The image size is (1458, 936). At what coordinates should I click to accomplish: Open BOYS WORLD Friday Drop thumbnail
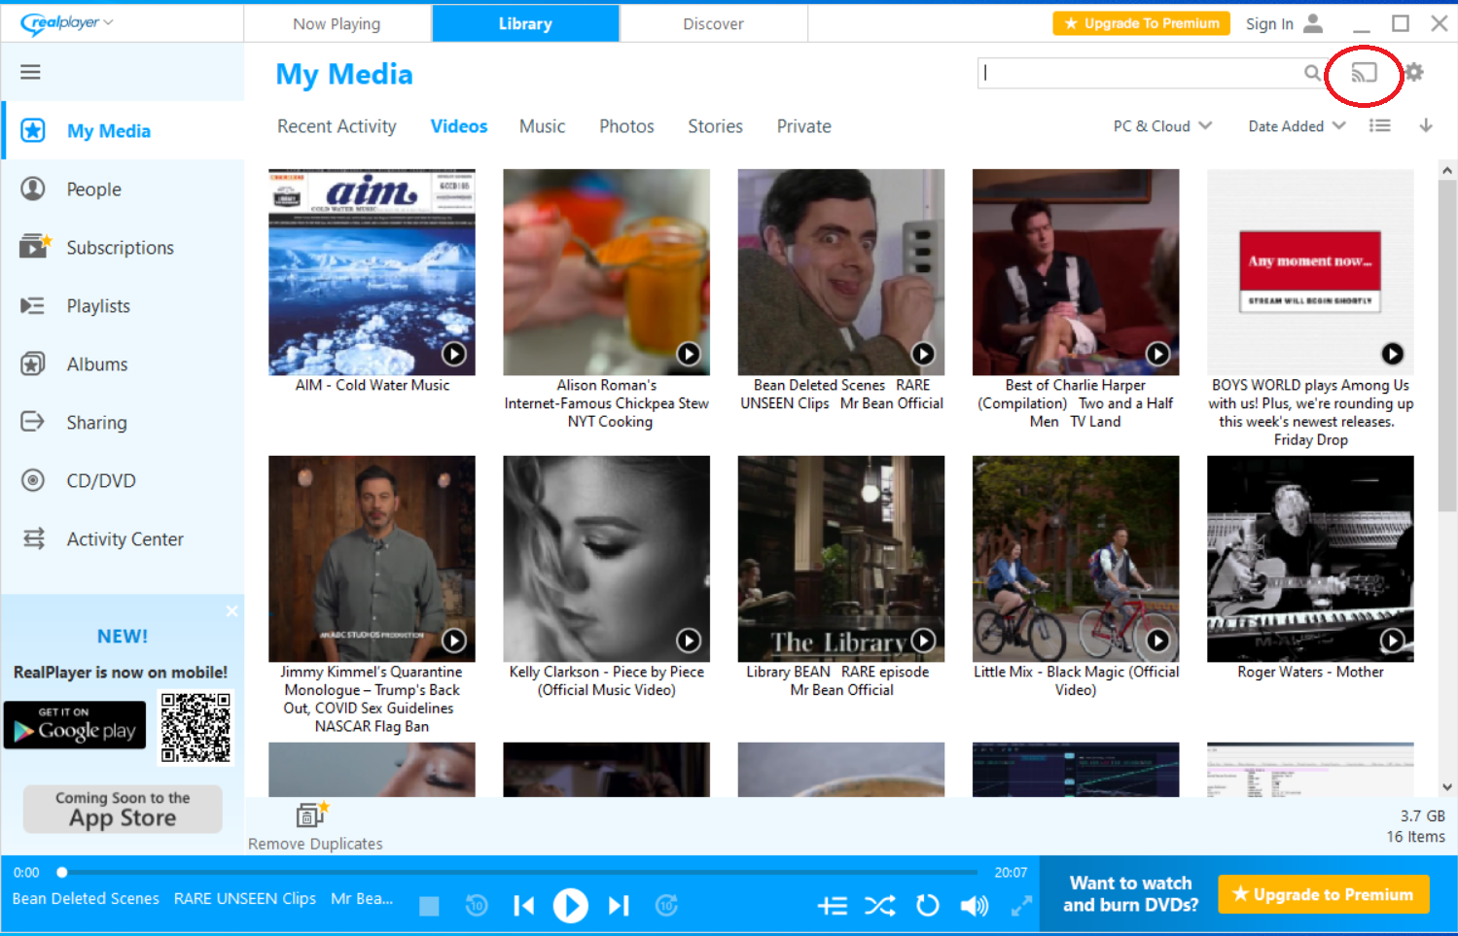point(1310,272)
